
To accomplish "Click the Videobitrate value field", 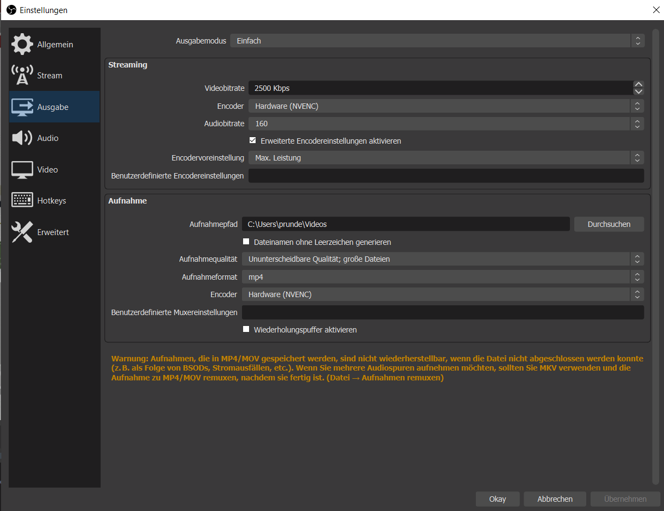I will [440, 88].
